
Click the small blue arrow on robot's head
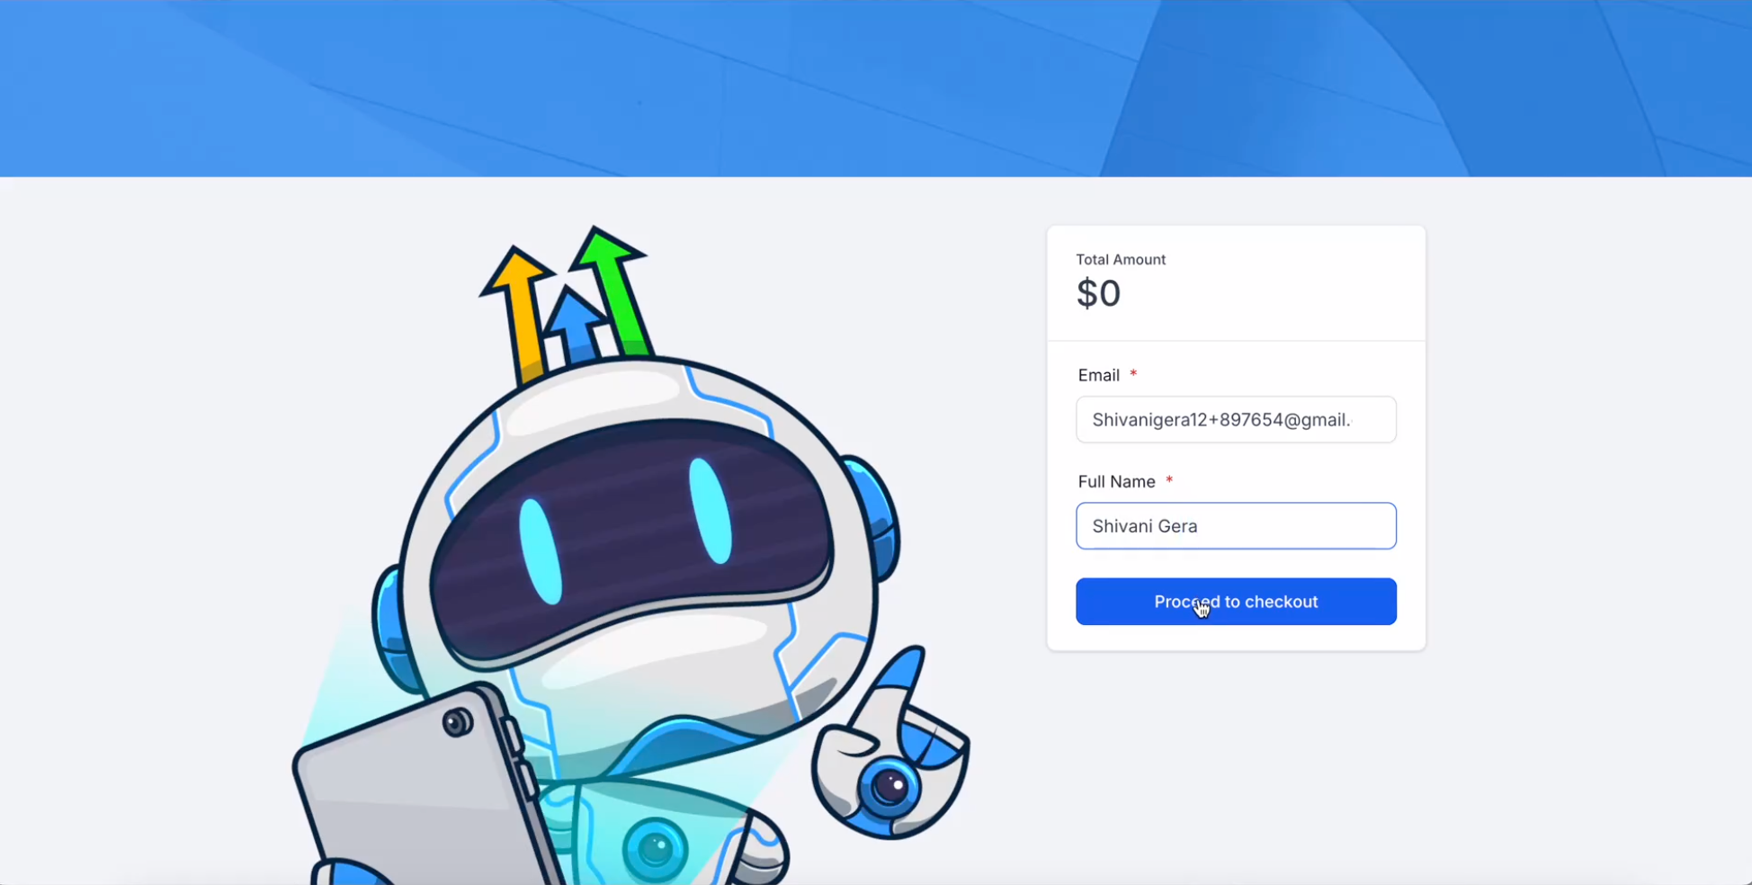573,326
